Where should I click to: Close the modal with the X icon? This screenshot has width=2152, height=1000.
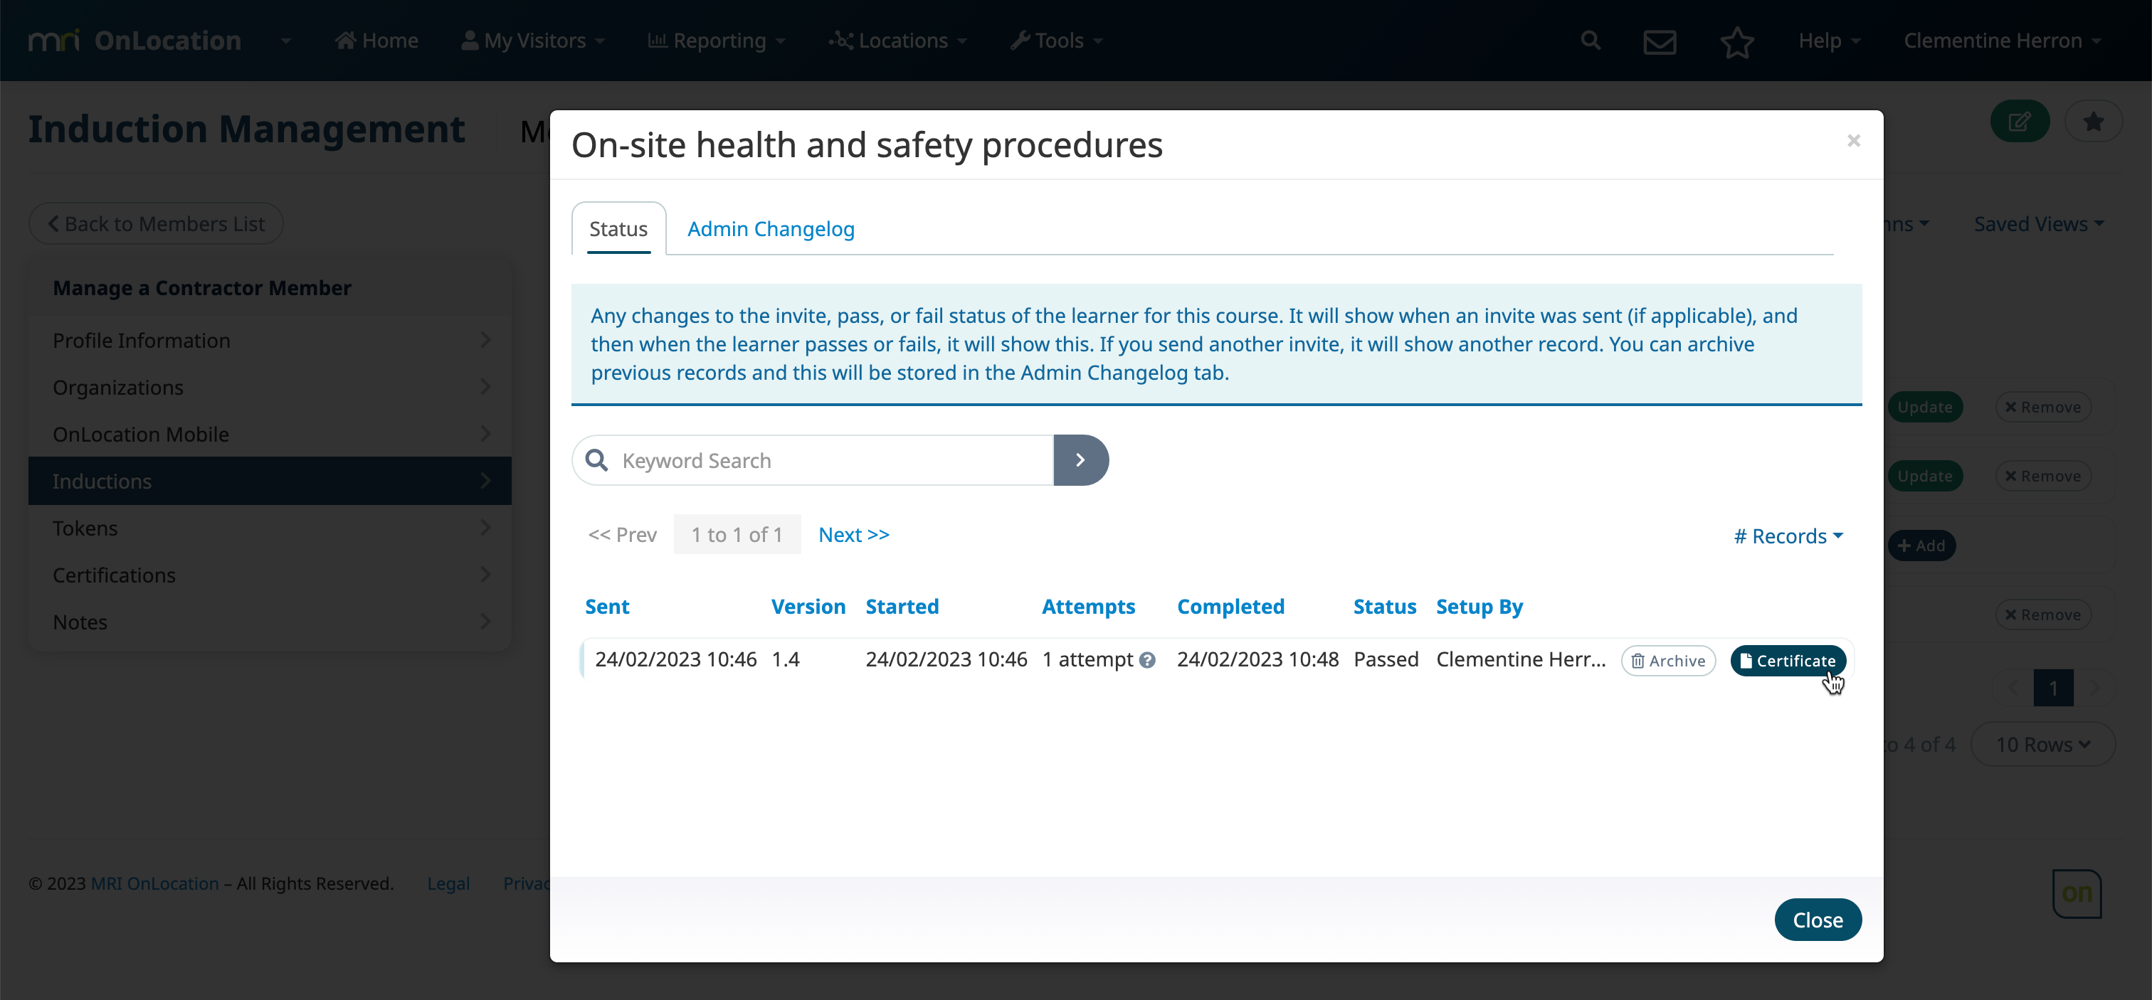pos(1854,140)
